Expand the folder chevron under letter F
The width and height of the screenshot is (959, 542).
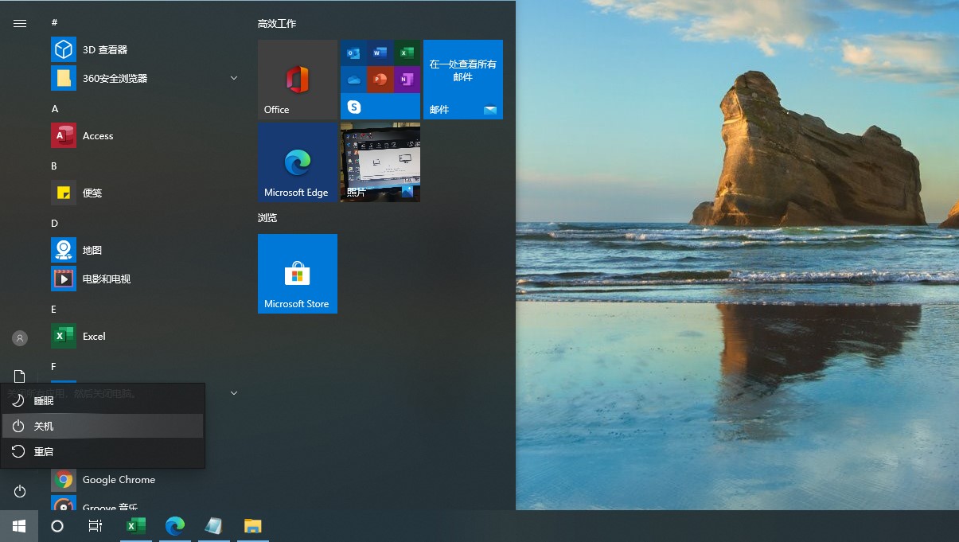pos(234,393)
